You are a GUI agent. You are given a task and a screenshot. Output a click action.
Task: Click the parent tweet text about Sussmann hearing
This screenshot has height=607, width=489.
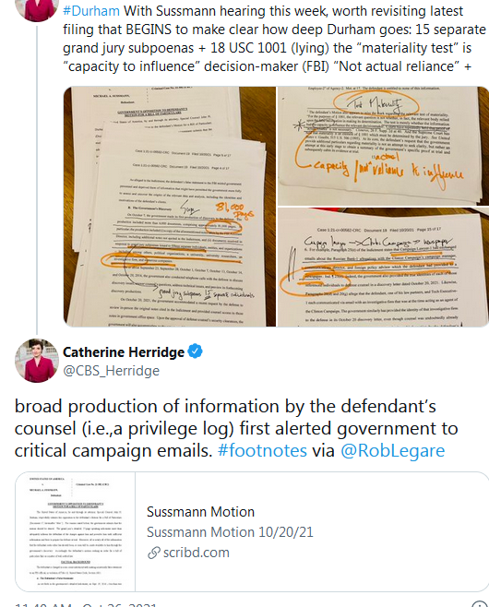pyautogui.click(x=275, y=39)
